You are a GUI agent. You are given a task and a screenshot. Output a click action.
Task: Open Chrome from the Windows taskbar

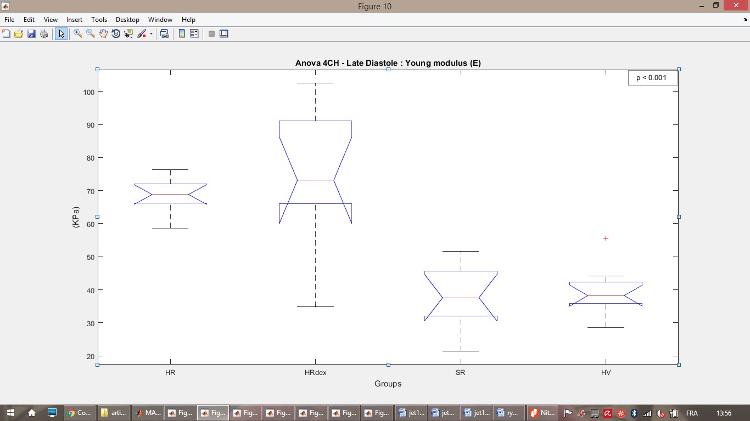[x=79, y=413]
